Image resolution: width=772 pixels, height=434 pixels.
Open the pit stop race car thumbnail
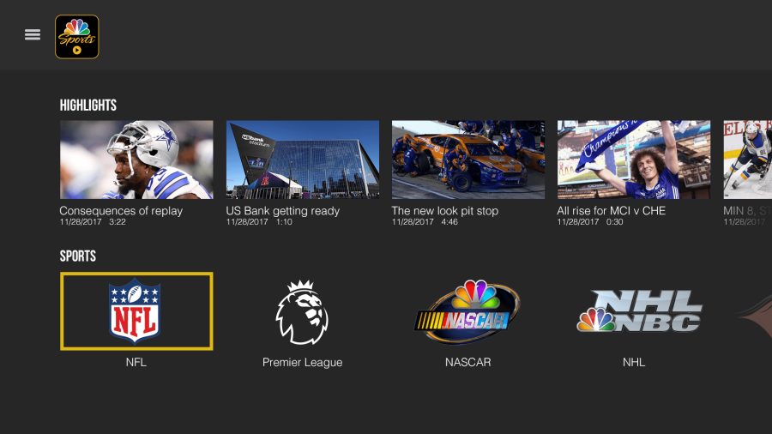click(x=468, y=160)
